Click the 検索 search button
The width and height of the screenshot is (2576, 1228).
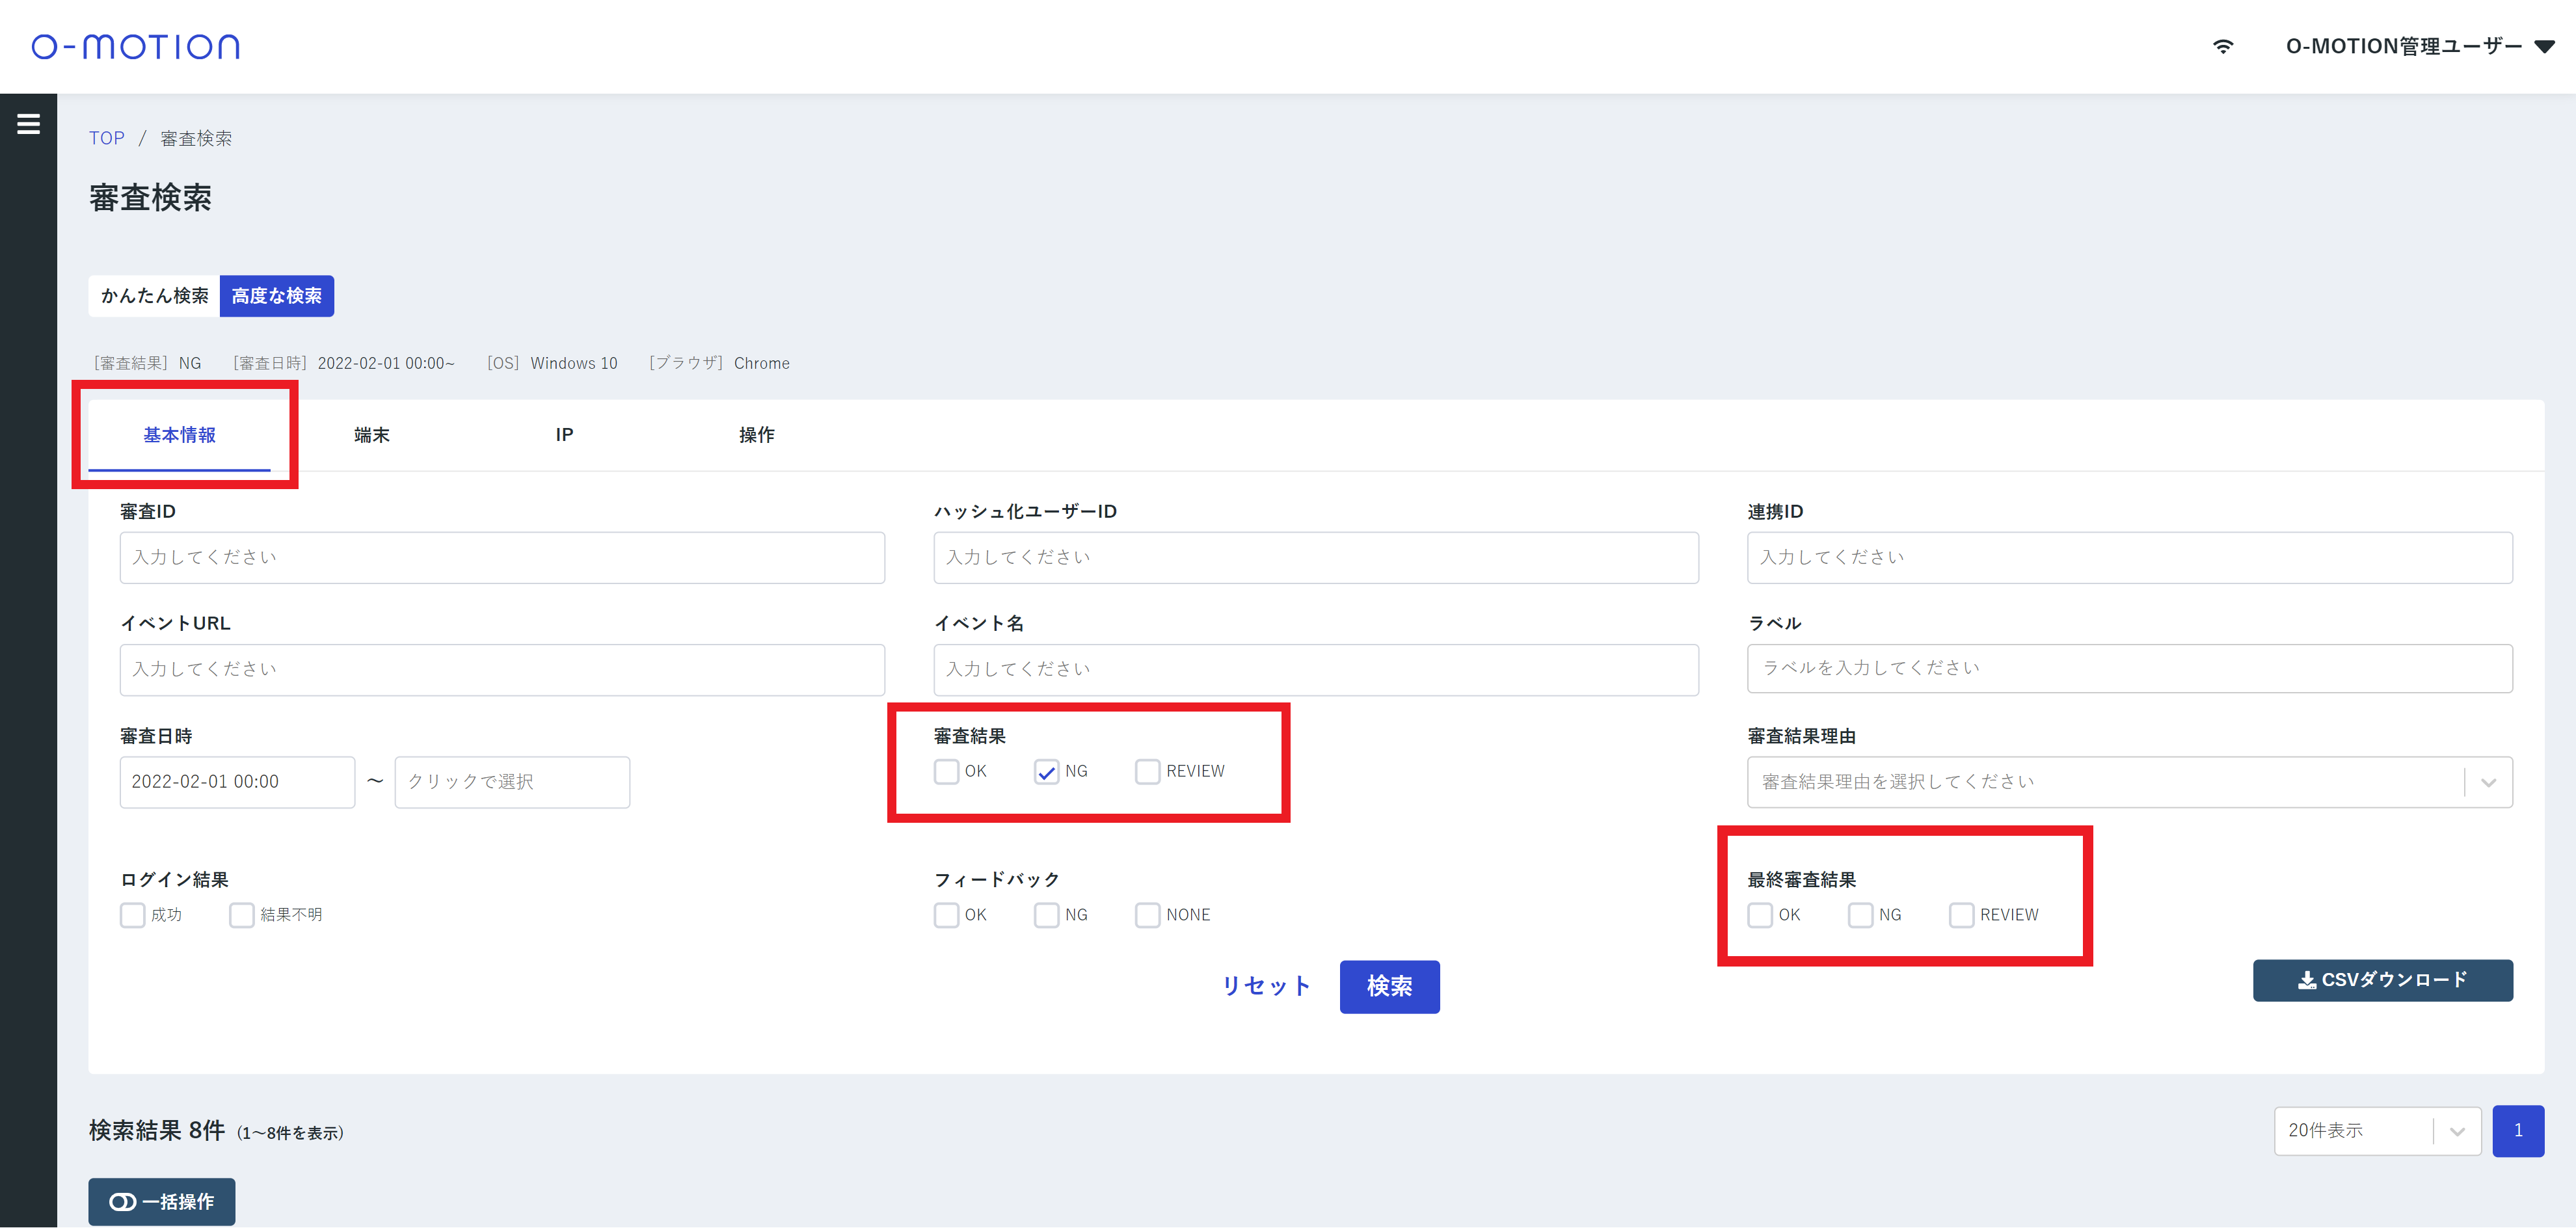pyautogui.click(x=1388, y=986)
